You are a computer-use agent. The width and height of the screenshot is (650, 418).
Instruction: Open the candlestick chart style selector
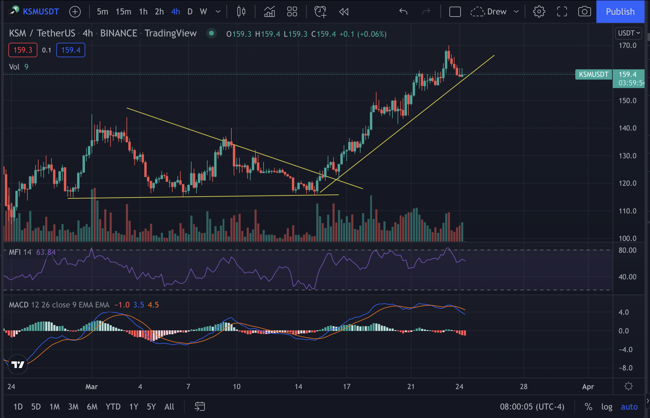(x=241, y=12)
